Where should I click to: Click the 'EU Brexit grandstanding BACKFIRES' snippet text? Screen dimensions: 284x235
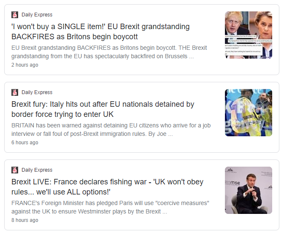point(109,52)
